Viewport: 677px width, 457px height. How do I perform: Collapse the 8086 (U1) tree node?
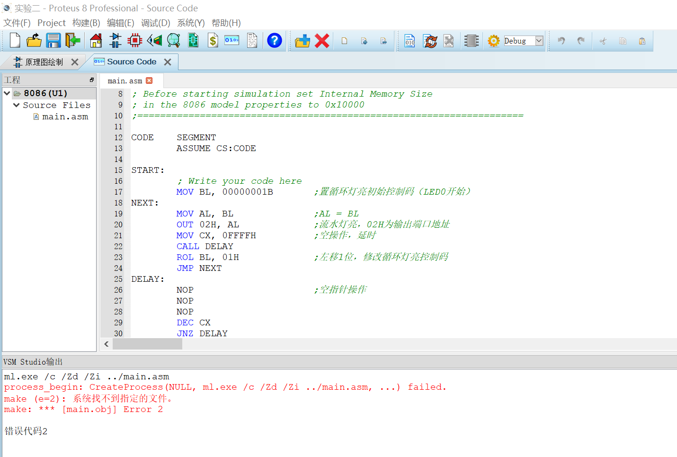(7, 93)
